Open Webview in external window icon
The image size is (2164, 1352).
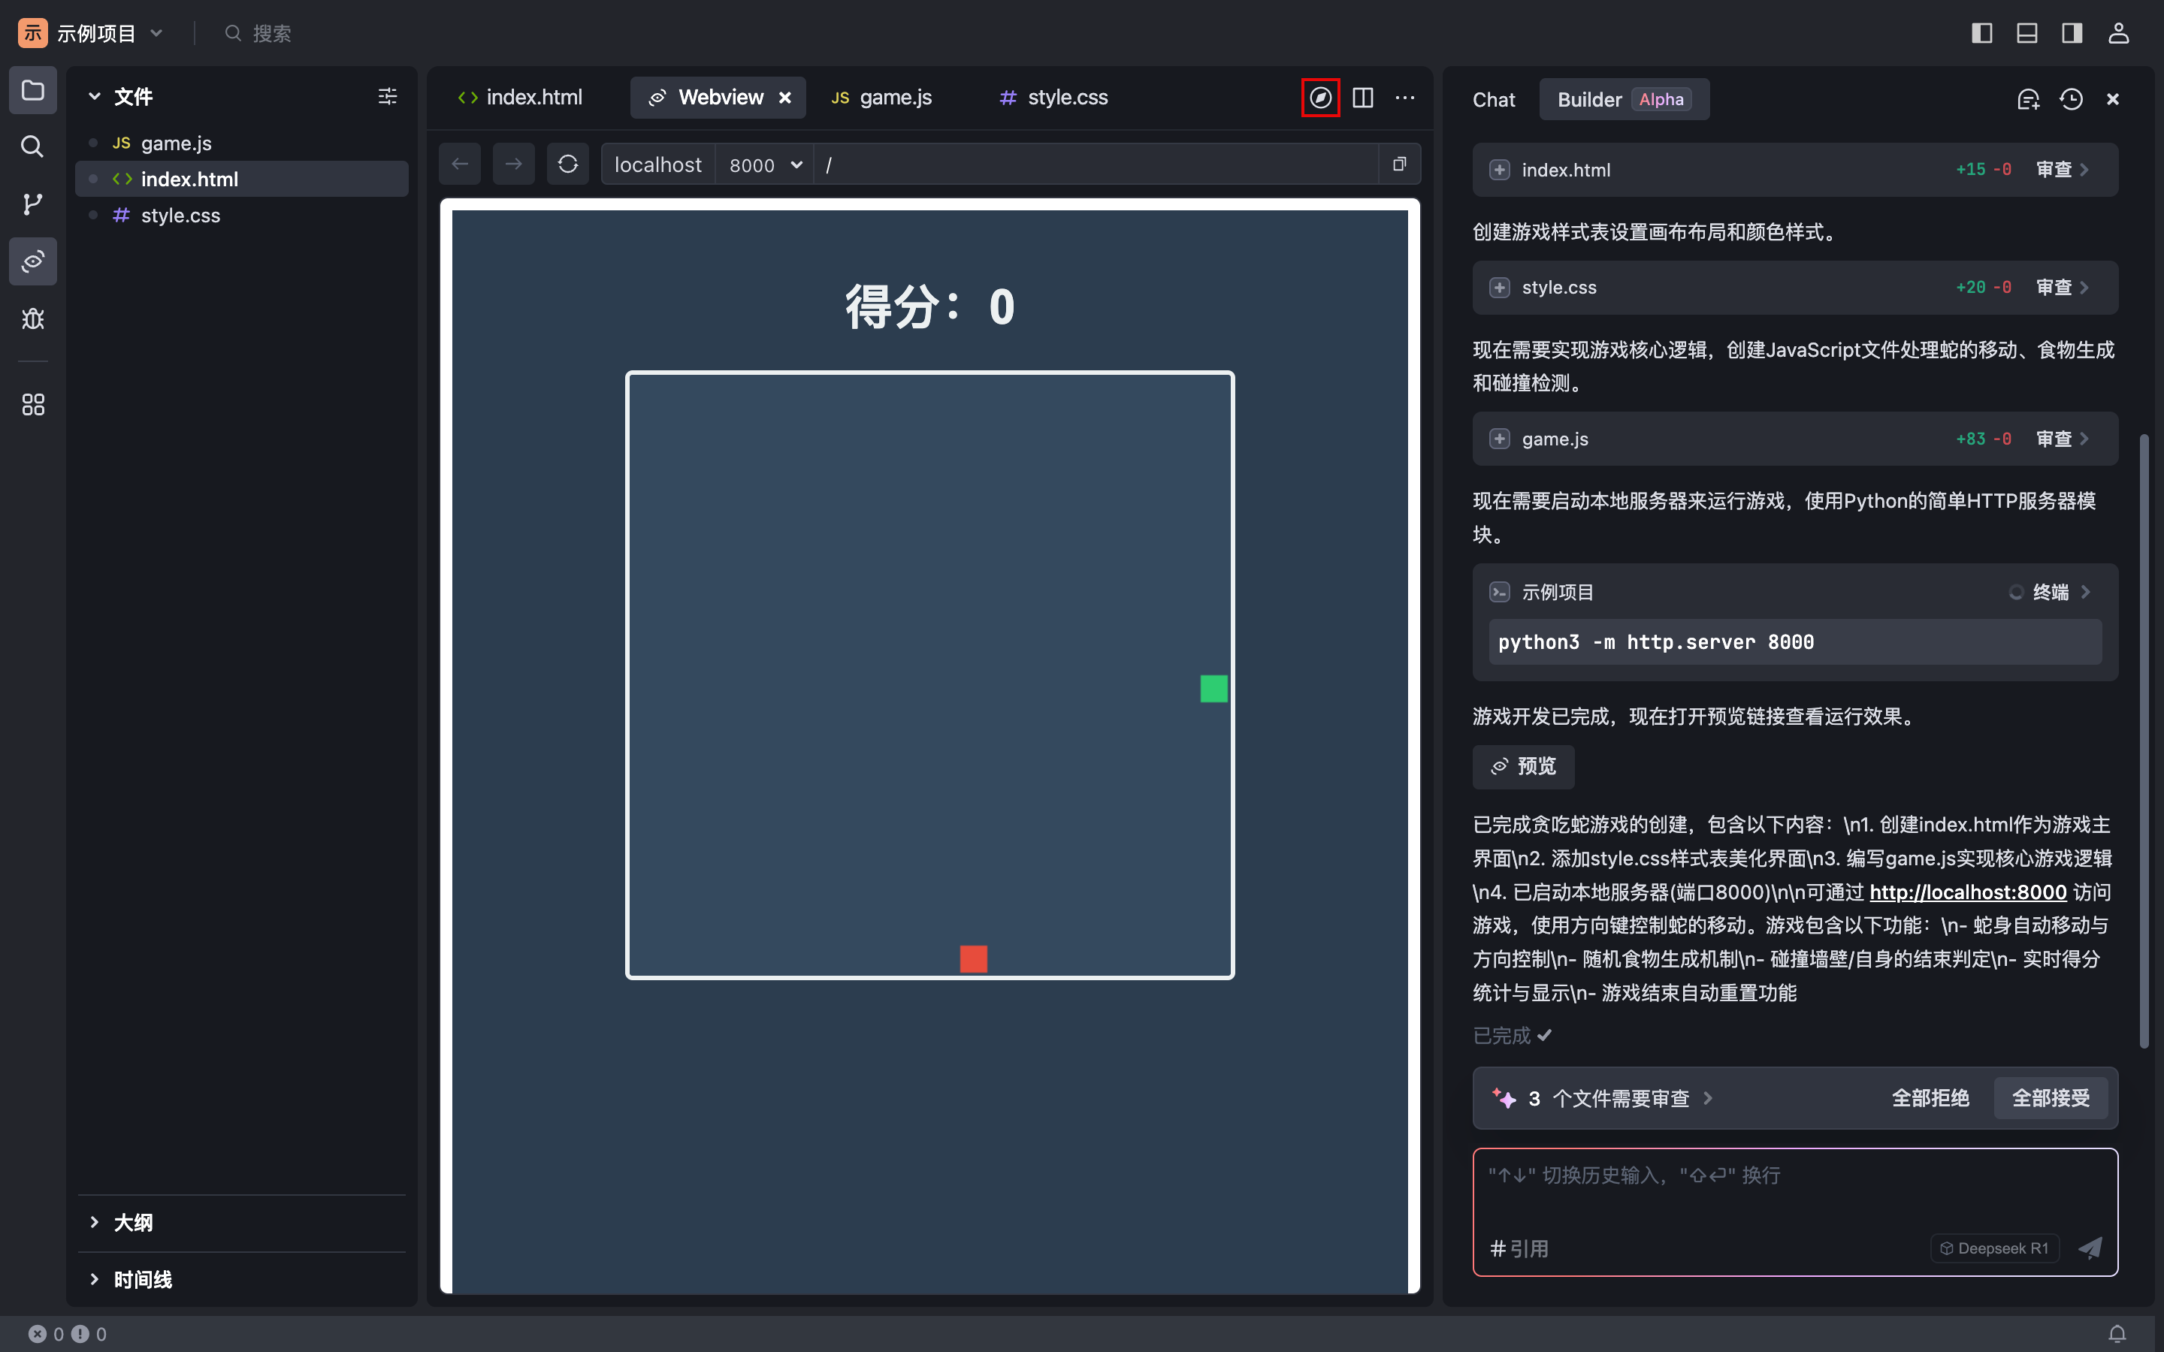tap(1399, 164)
